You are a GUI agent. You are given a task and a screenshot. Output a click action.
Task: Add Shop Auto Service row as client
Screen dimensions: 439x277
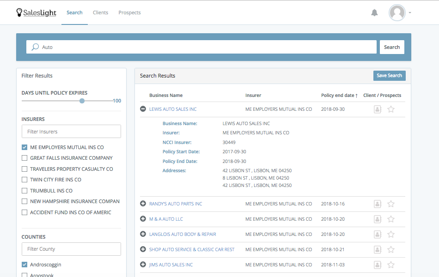point(378,250)
